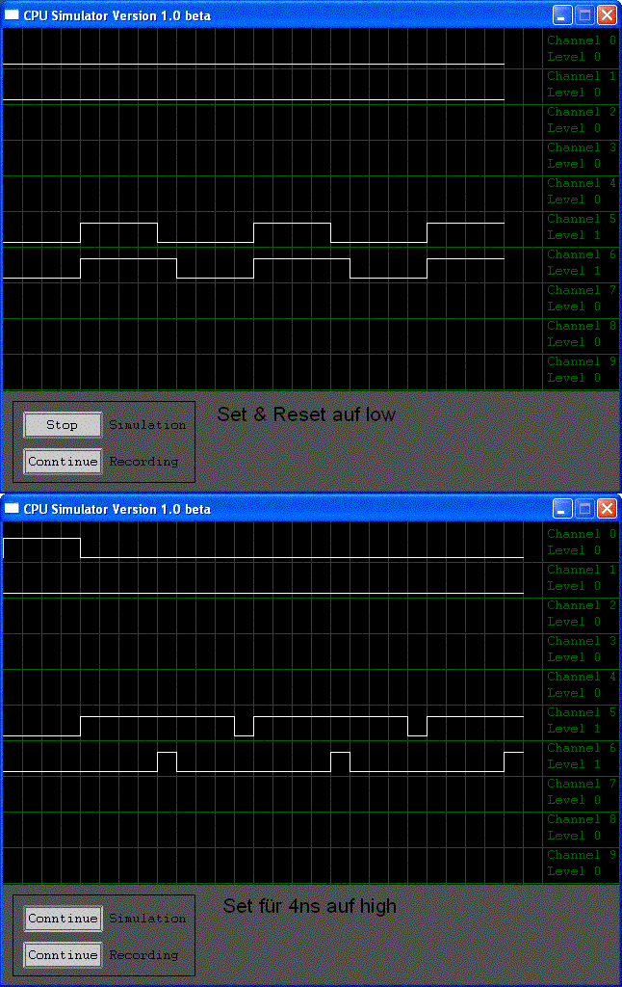Click Conntinue next to Simulation in 4ns window
Viewport: 622px width, 987px height.
click(63, 919)
